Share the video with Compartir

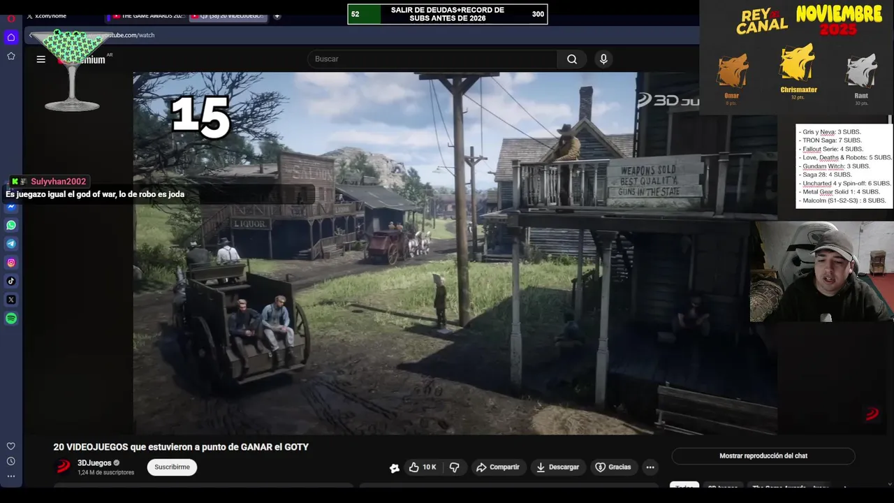point(498,467)
